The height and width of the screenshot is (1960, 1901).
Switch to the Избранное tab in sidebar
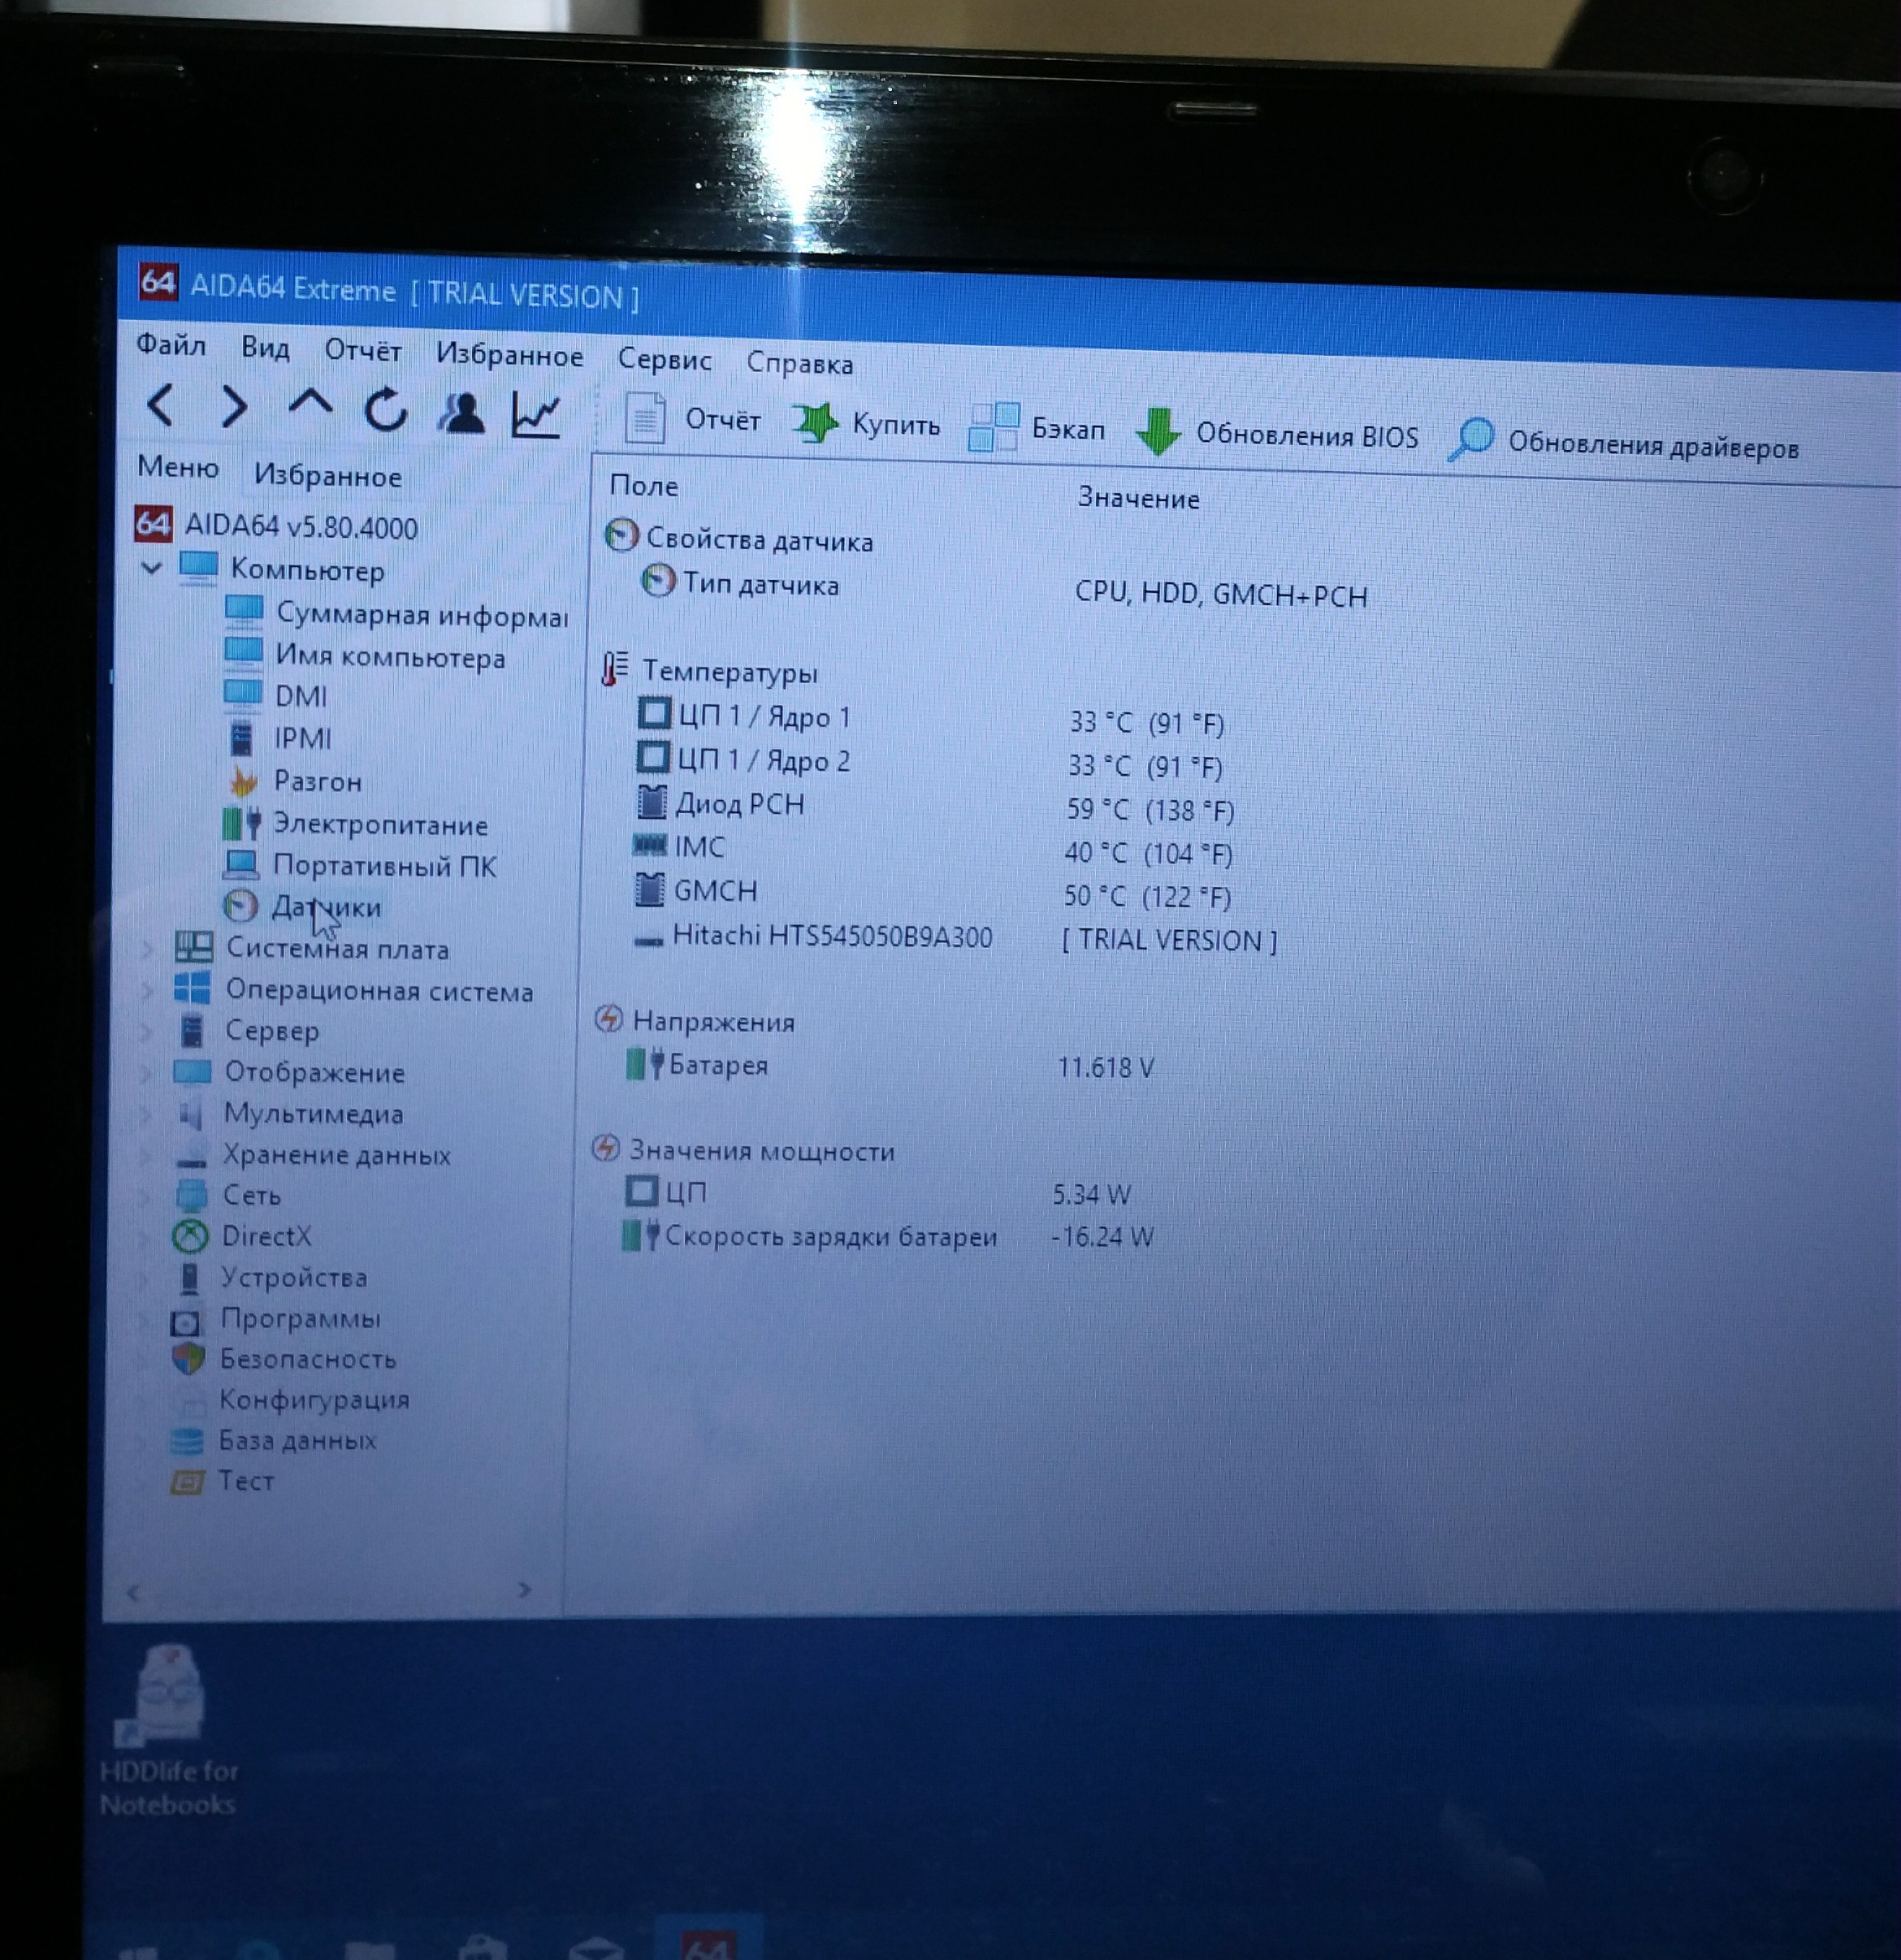(x=327, y=475)
